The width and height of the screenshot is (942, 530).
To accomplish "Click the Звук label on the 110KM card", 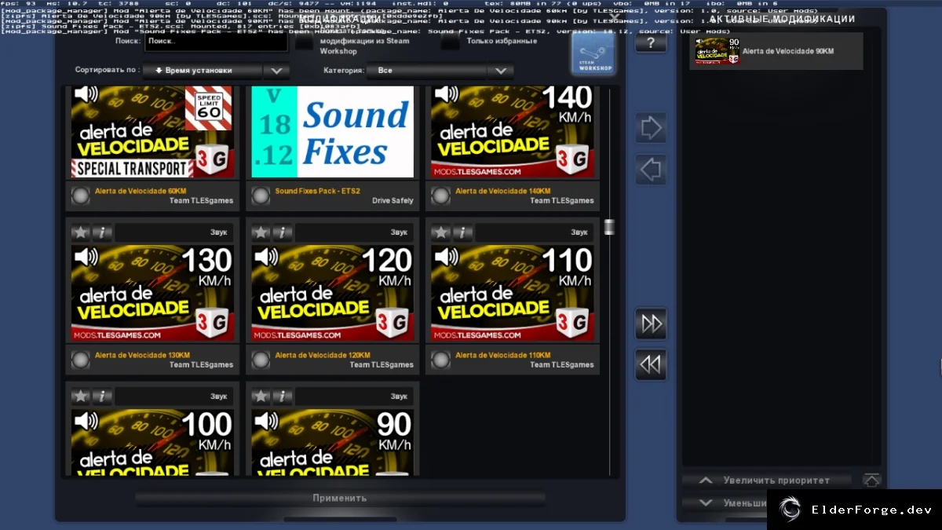I will [x=579, y=232].
